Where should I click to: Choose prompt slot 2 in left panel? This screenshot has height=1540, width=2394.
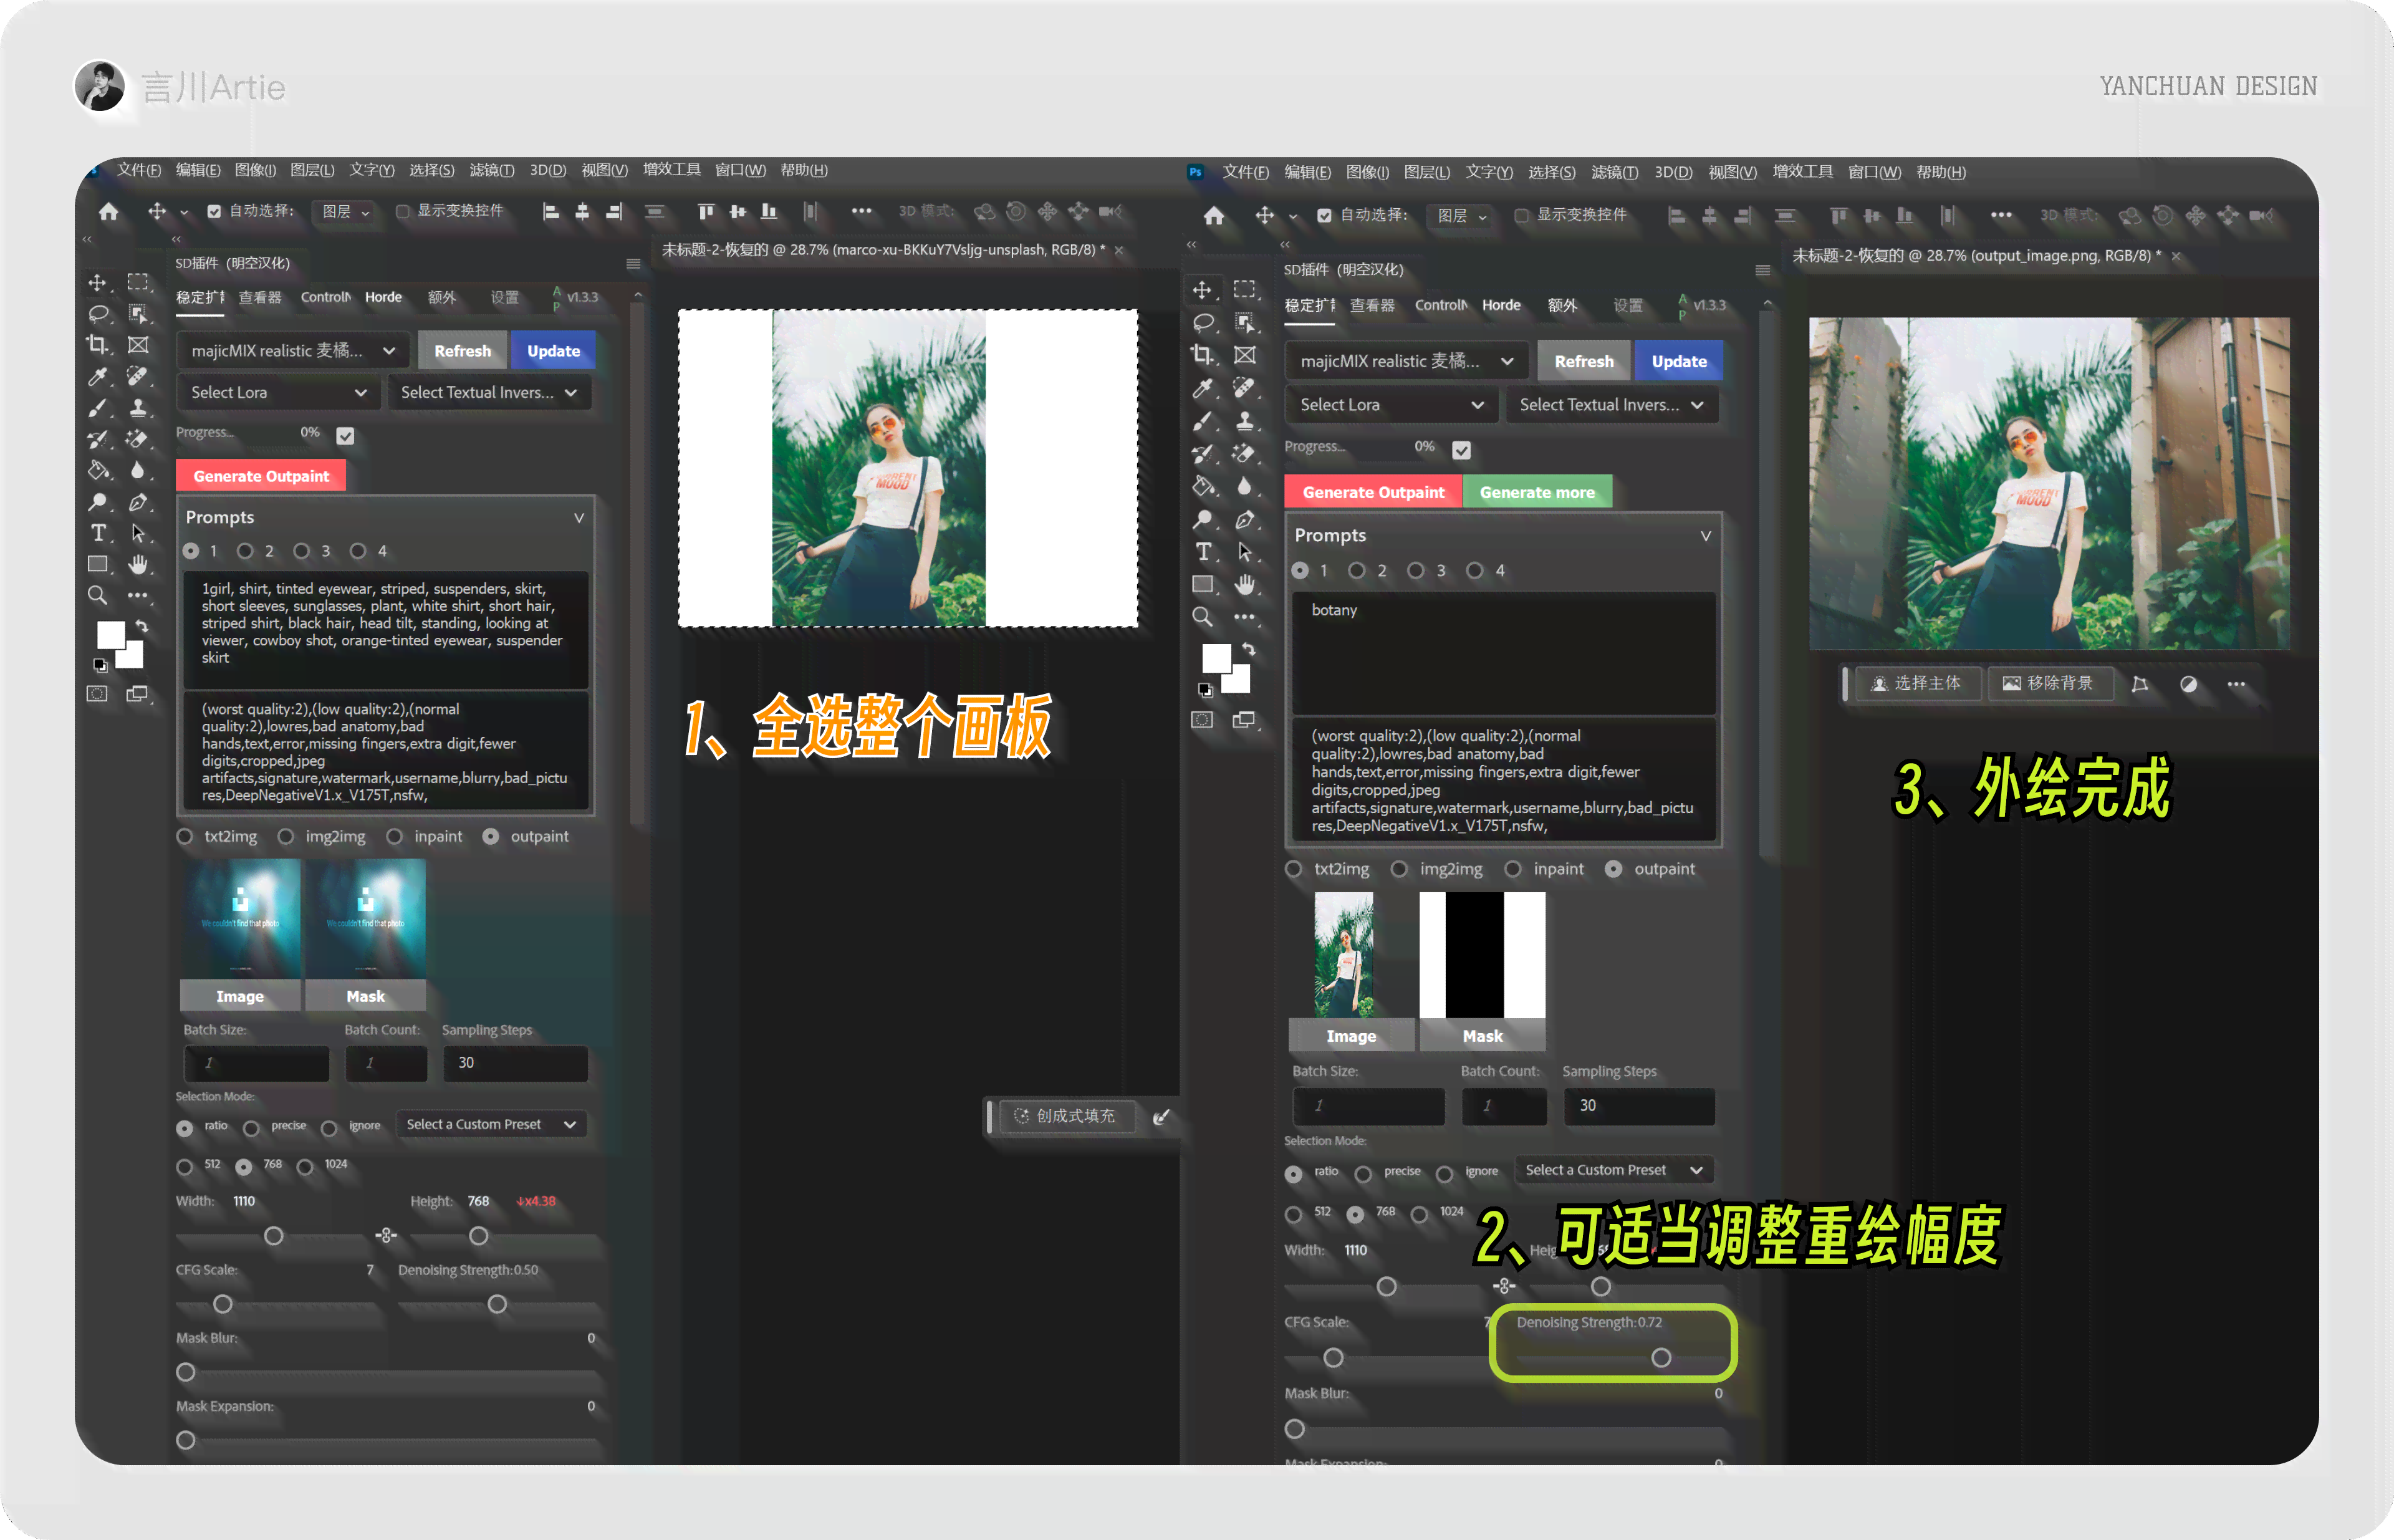pos(245,551)
